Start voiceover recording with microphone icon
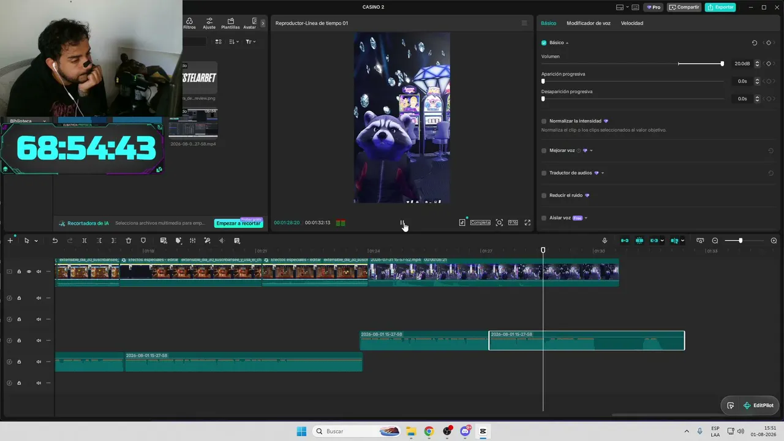784x441 pixels. 605,241
